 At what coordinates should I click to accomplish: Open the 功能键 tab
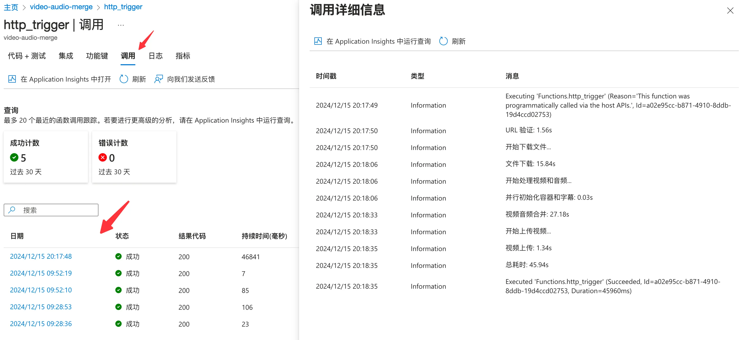[x=97, y=56]
